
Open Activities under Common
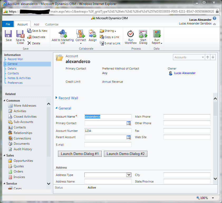click(x=17, y=111)
